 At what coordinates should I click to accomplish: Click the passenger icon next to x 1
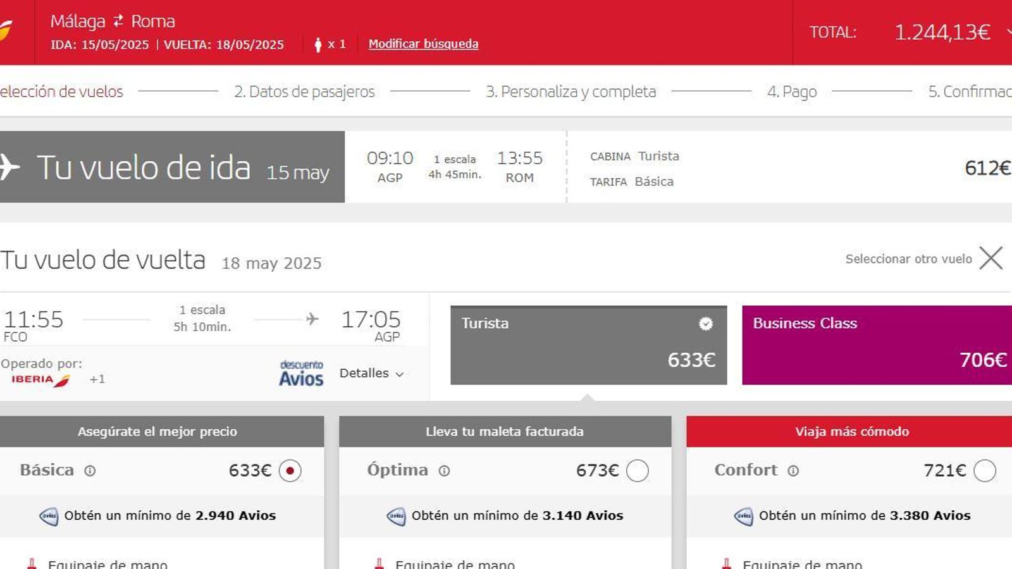(x=318, y=44)
